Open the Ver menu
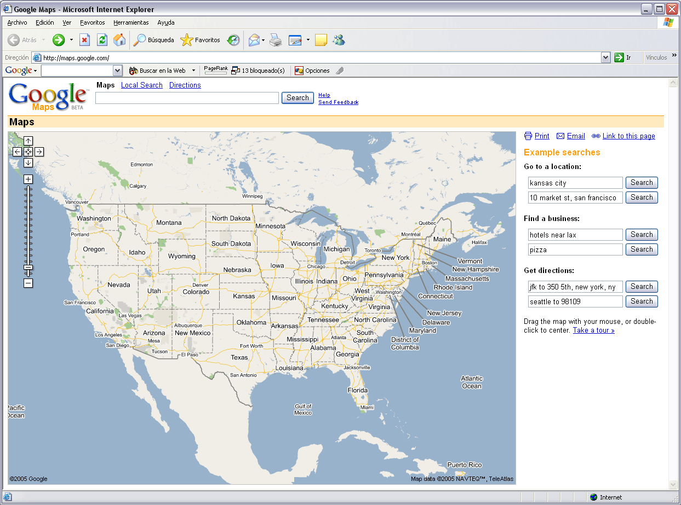This screenshot has height=505, width=681. [x=67, y=22]
